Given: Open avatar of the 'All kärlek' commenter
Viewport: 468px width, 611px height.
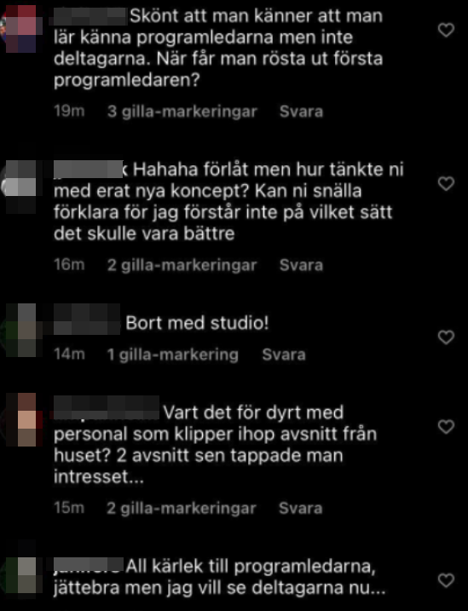Looking at the screenshot, I should pos(21,569).
